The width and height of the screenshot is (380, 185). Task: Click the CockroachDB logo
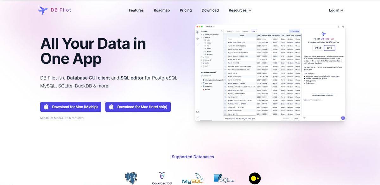pos(162,178)
